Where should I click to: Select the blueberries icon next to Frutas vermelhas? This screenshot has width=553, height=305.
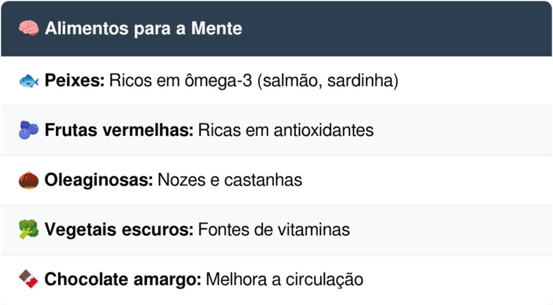click(x=28, y=130)
